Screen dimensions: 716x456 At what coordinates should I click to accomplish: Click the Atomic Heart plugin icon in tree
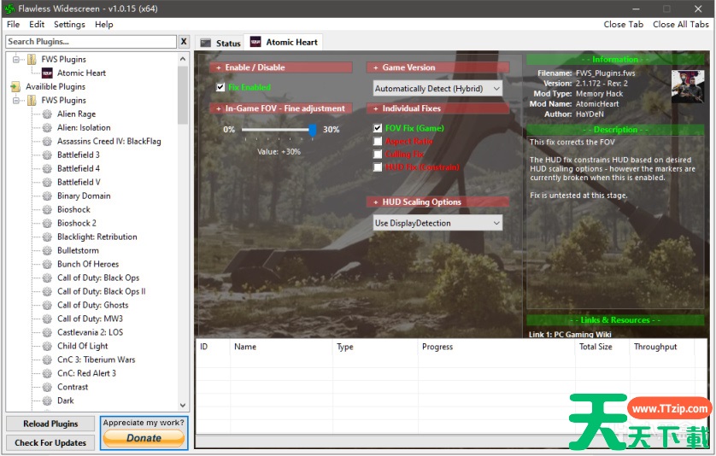[x=47, y=73]
